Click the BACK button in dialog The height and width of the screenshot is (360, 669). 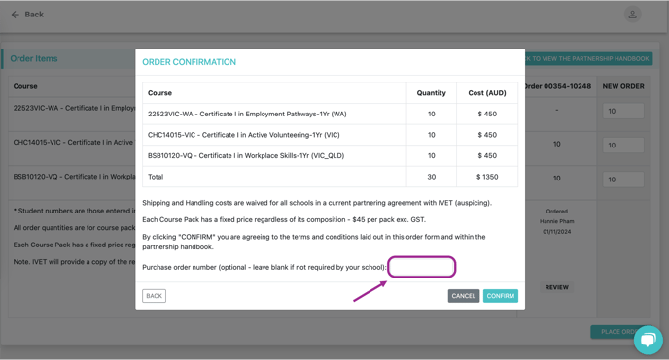154,296
